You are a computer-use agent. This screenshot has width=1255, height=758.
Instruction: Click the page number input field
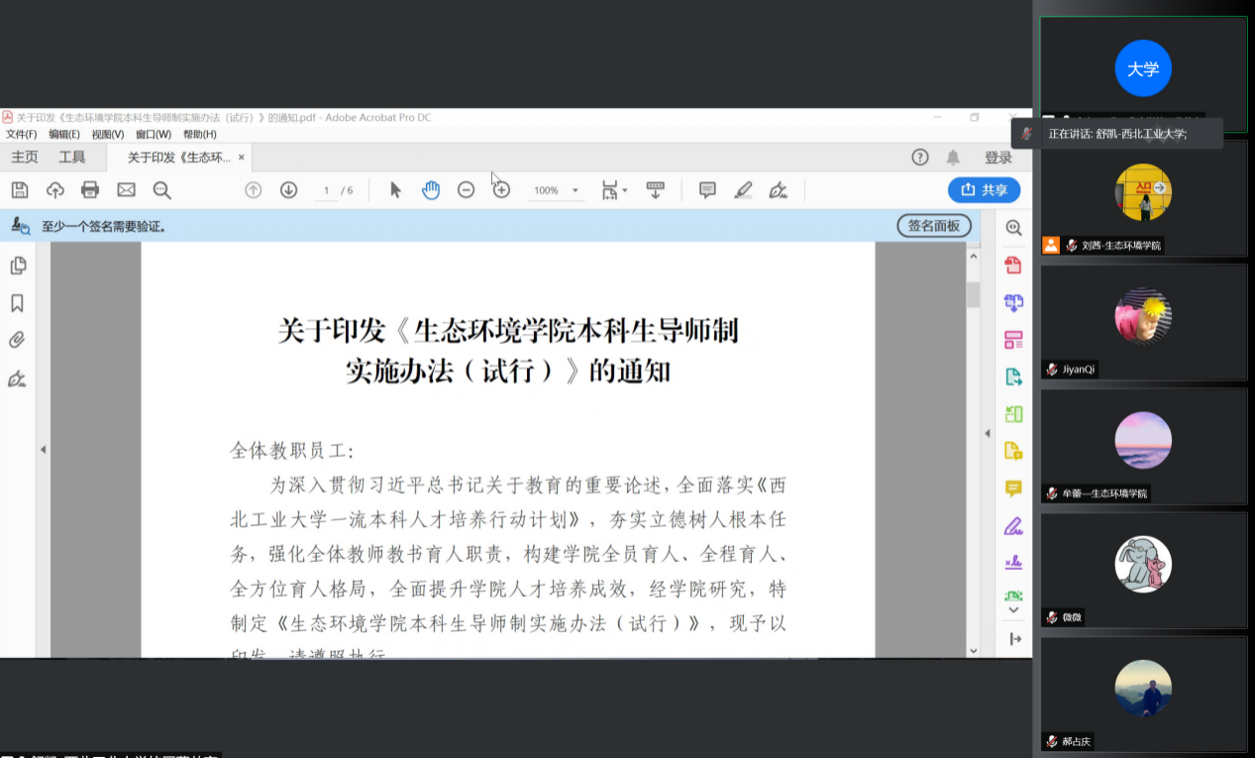[x=326, y=190]
